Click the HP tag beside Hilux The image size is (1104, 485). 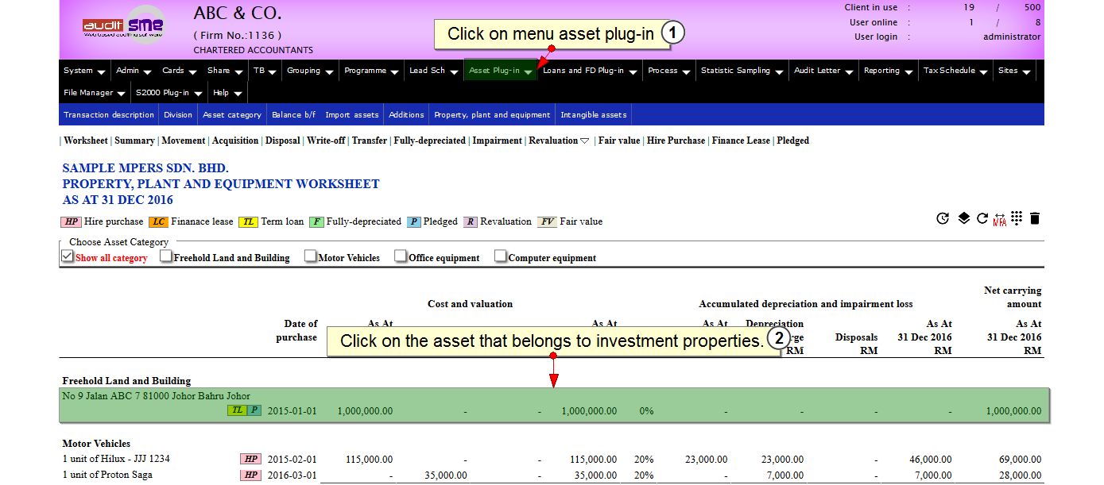coord(250,459)
